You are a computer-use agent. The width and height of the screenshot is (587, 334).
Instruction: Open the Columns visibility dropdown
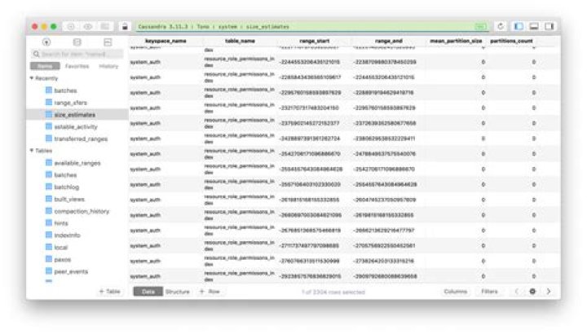[x=455, y=291]
